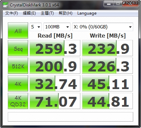Open the 編輯(E) menu
Screen dimensions: 141x128
[x=29, y=13]
